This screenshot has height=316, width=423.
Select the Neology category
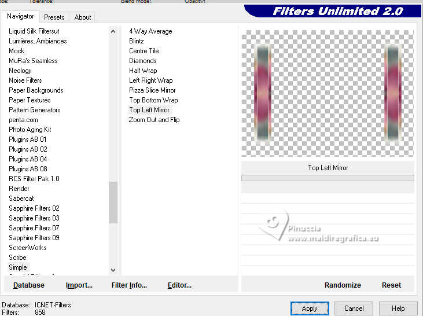click(20, 71)
